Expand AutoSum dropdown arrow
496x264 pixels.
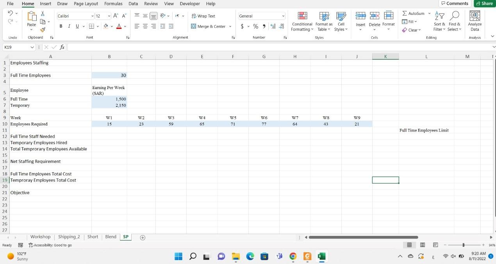[x=429, y=14]
